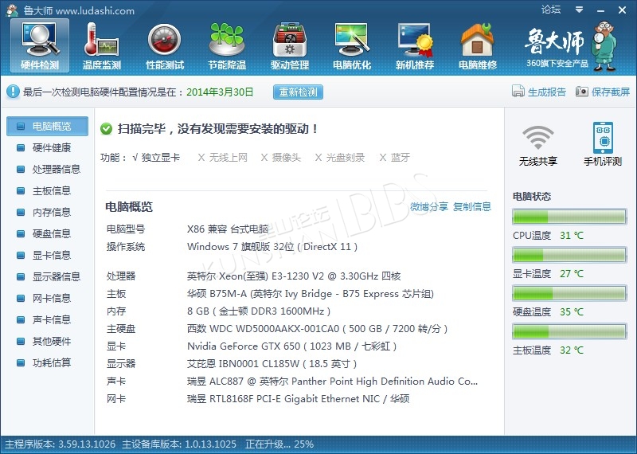The height and width of the screenshot is (454, 637).
Task: Click sound card value 瑞昱 ALC887
Action: [332, 382]
